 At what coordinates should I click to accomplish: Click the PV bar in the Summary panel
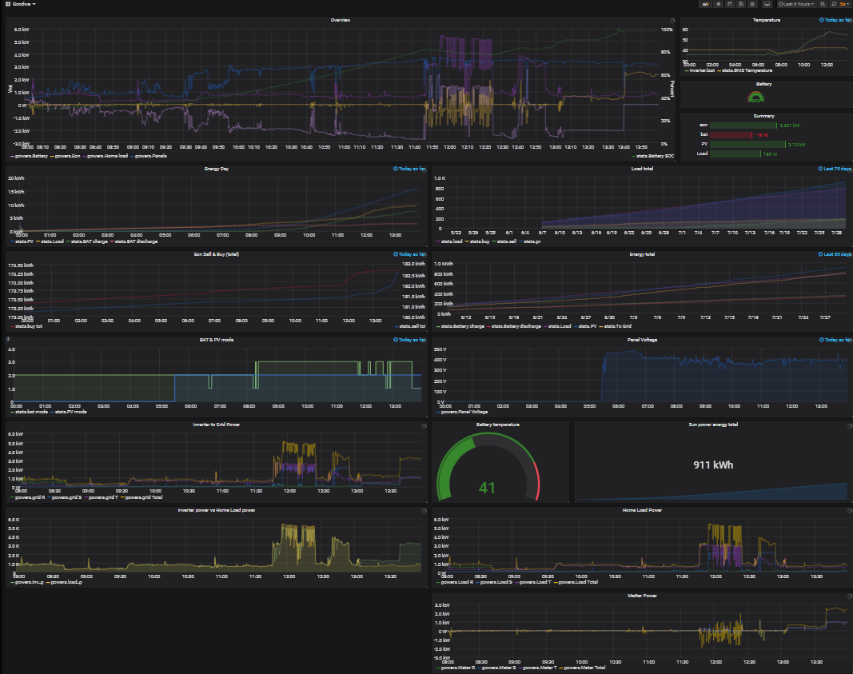747,145
